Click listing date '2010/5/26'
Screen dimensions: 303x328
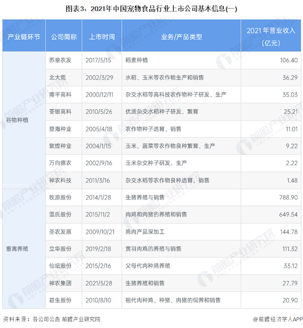click(x=98, y=112)
